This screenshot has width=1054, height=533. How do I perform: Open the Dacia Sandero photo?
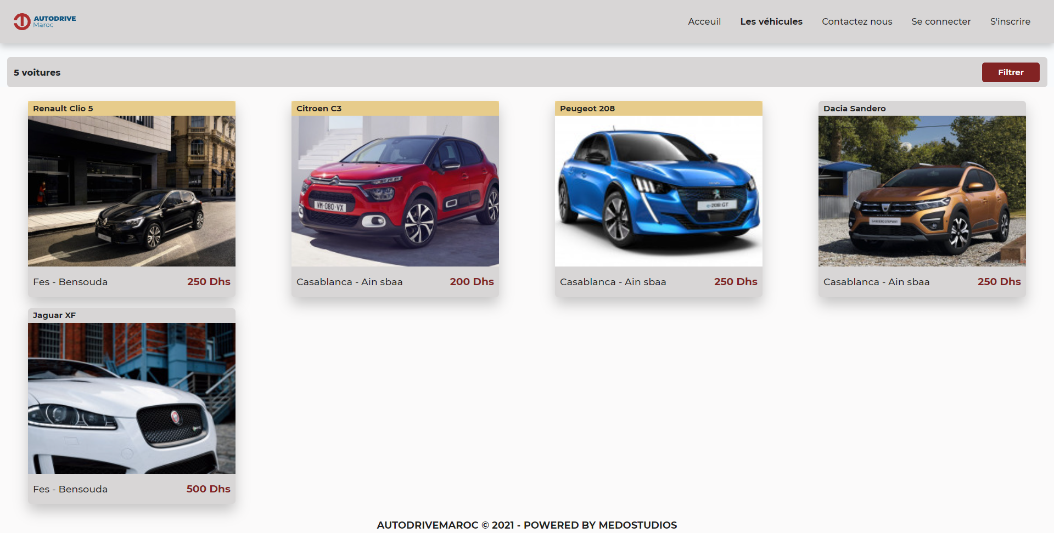(922, 191)
